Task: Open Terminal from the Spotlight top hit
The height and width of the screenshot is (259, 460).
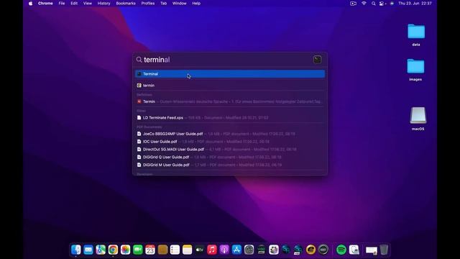Action: coord(230,74)
